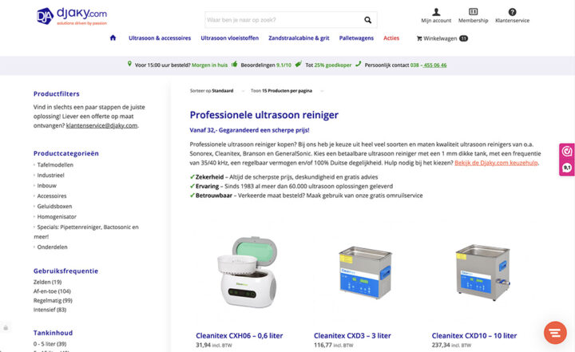Click Beoordelingen 9.1/10 rating link
575x352 pixels.
click(x=266, y=65)
